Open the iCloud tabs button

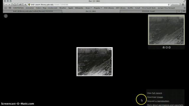point(15,5)
